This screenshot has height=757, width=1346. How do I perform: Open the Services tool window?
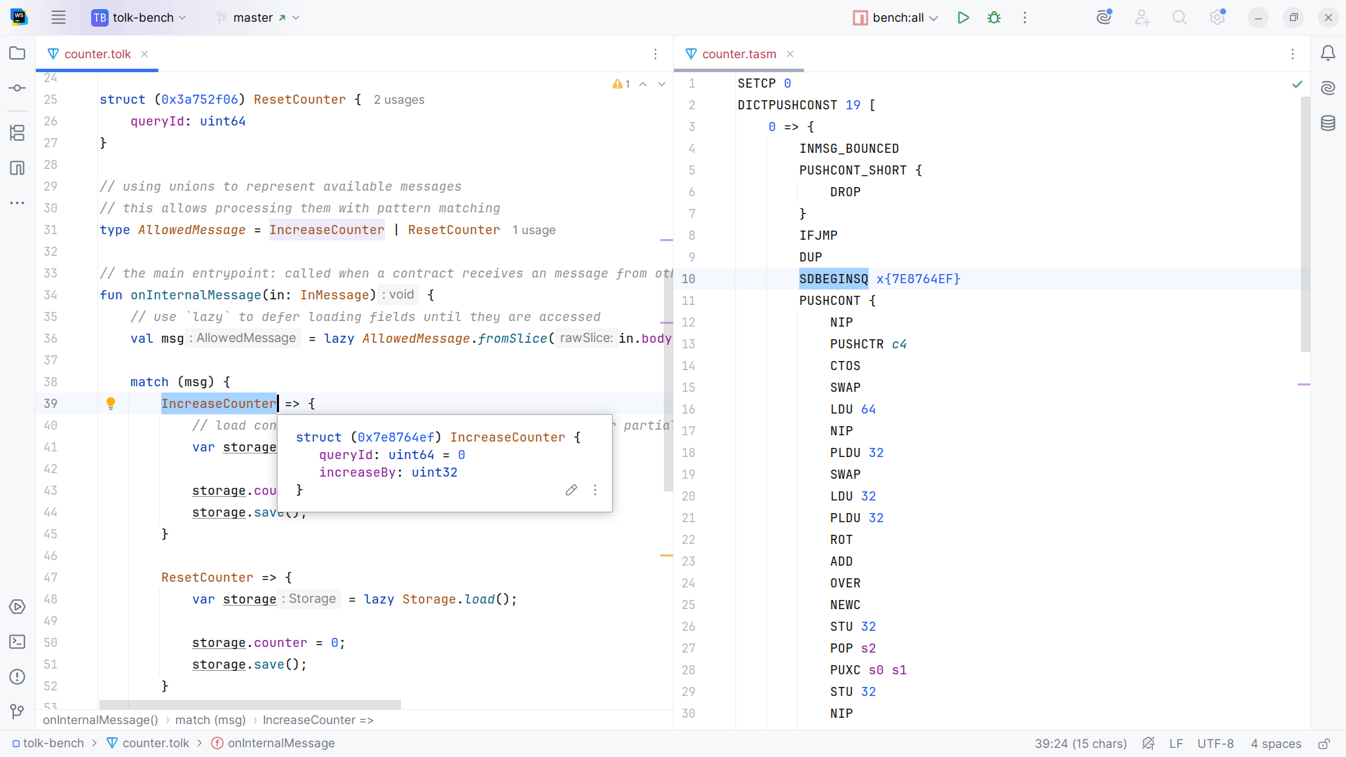(x=18, y=607)
